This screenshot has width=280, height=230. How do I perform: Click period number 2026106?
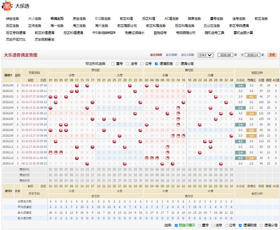[x=8, y=119]
